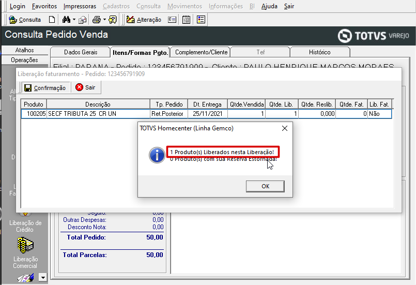This screenshot has height=285, width=416.
Task: Click OK in the TOTVS Homecenter dialog
Action: tap(265, 186)
